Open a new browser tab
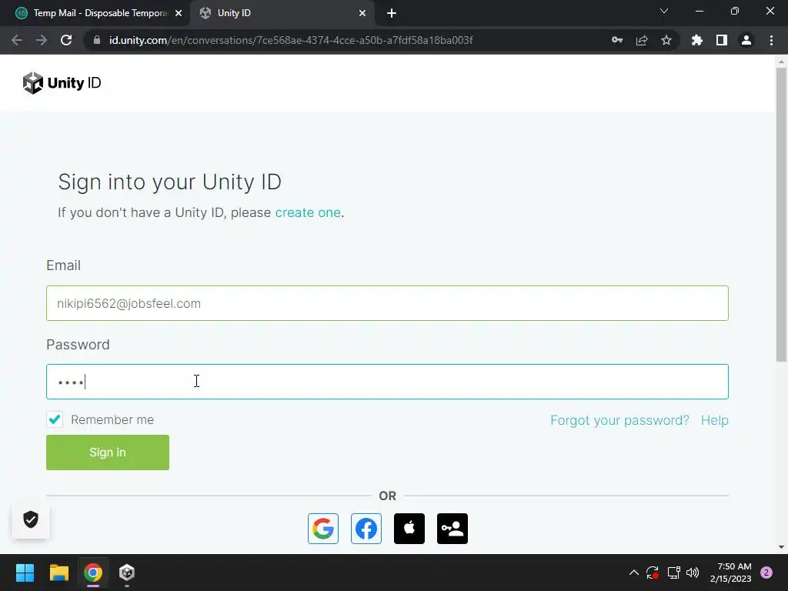 (x=392, y=13)
